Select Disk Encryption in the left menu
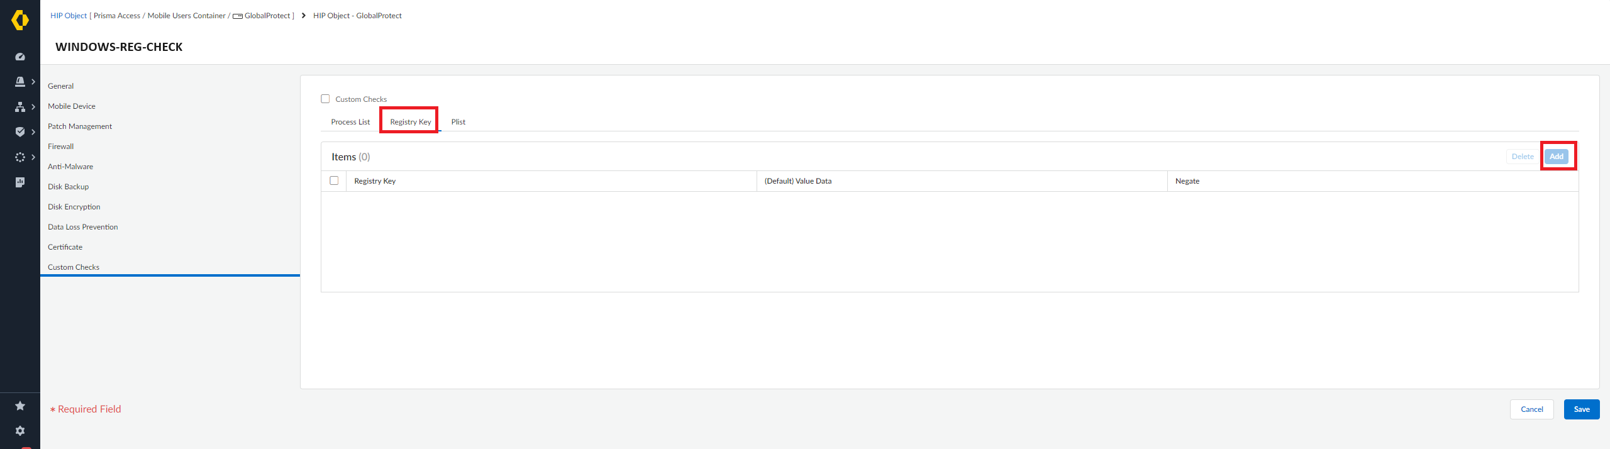1610x449 pixels. coord(74,207)
